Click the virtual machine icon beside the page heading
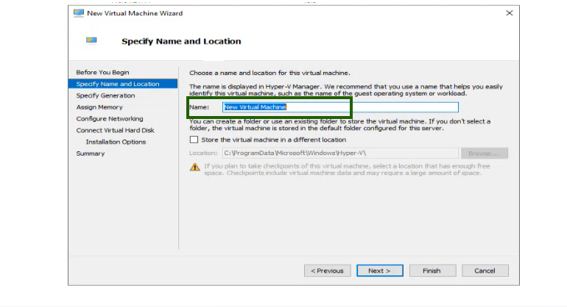This screenshot has width=567, height=307. (91, 41)
